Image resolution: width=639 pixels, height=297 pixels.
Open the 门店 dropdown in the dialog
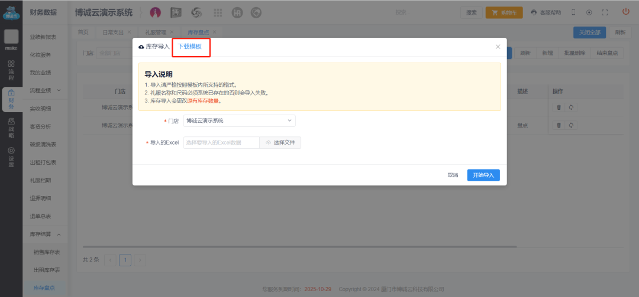[x=240, y=120]
